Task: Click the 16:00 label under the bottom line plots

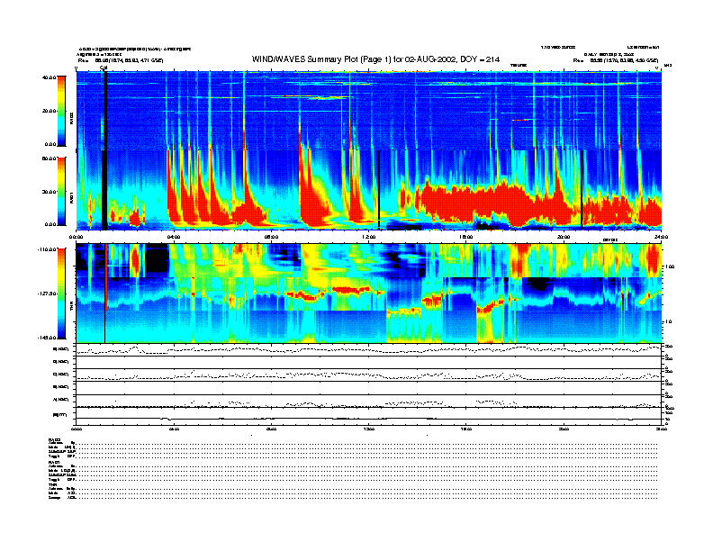Action: click(x=466, y=429)
